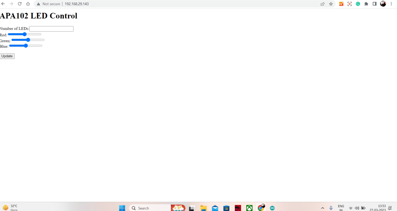This screenshot has height=211, width=397.
Task: Focus the Number of LEDs input field
Action: coord(51,29)
